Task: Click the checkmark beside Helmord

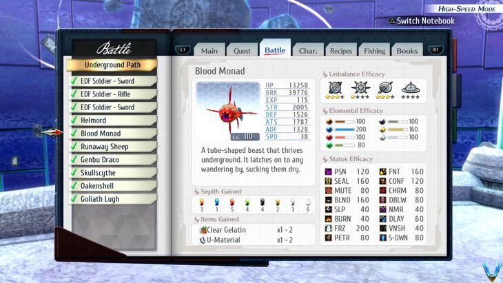Action: 74,120
